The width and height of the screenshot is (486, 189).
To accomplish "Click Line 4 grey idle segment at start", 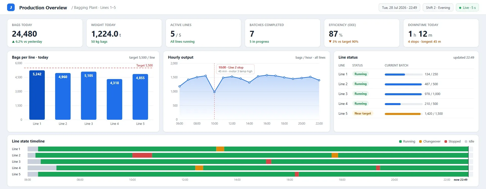I will 42,168.
